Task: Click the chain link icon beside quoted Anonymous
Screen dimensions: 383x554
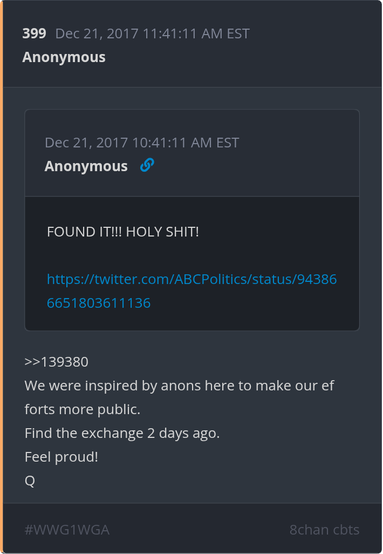Action: tap(147, 165)
